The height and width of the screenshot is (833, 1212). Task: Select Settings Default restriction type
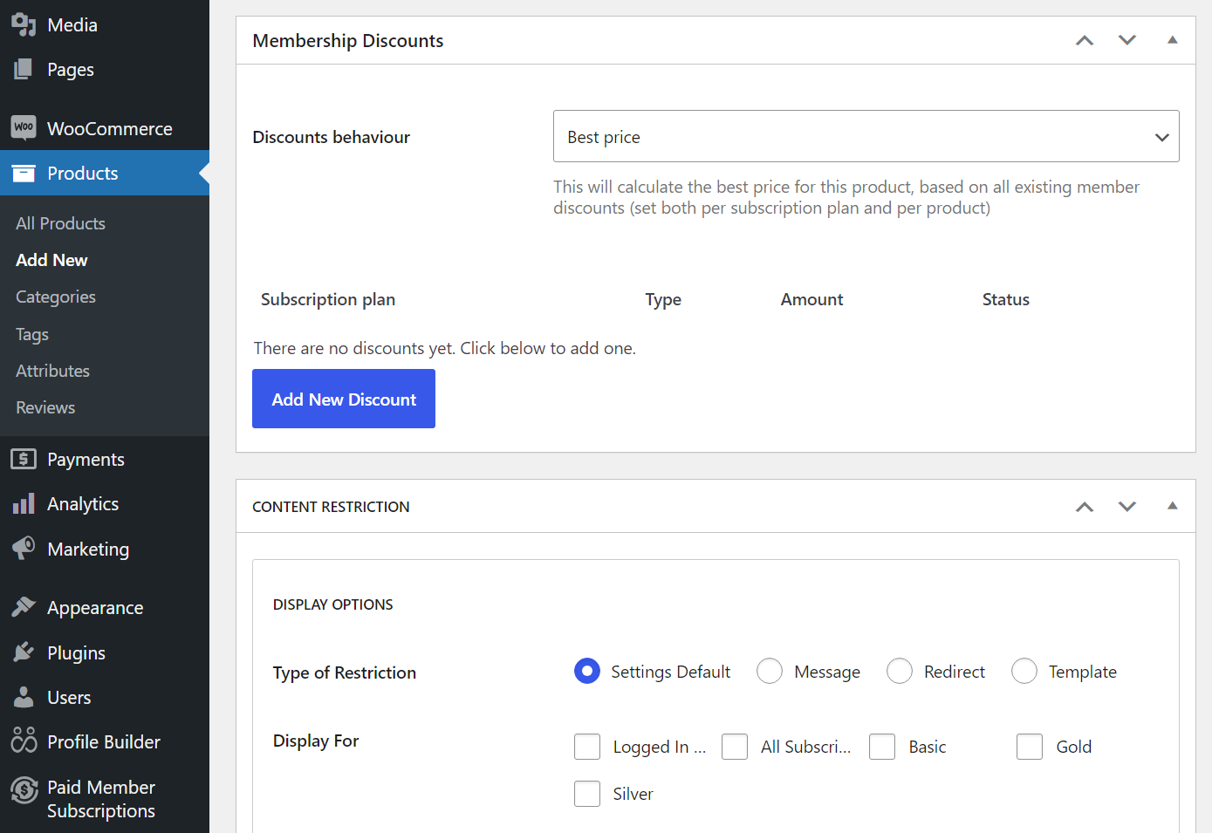[587, 671]
